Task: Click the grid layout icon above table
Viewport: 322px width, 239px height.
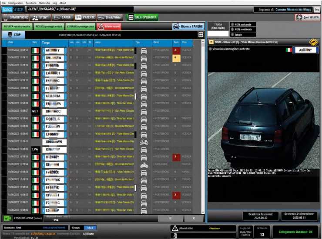Action: click(201, 34)
